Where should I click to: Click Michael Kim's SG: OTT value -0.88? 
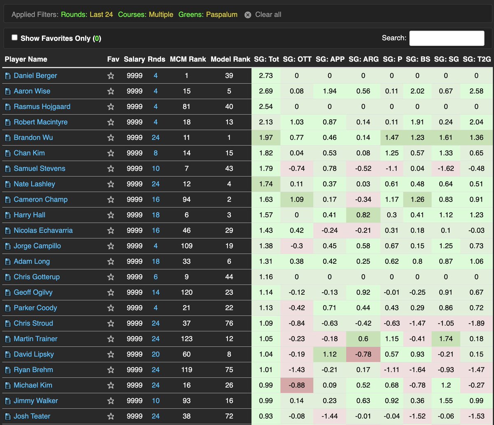296,385
